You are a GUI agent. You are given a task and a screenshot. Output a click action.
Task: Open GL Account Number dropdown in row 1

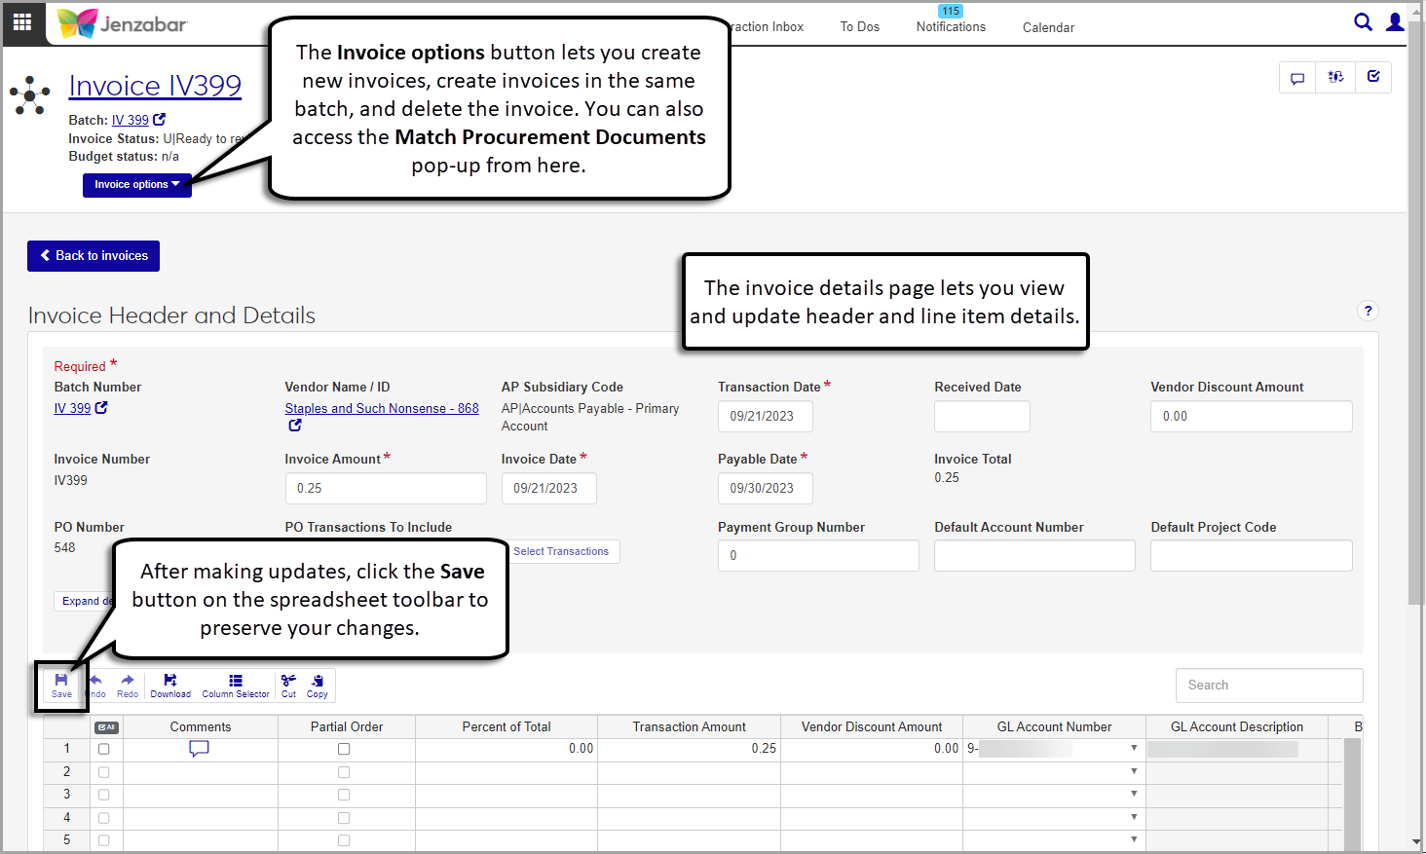pos(1134,749)
